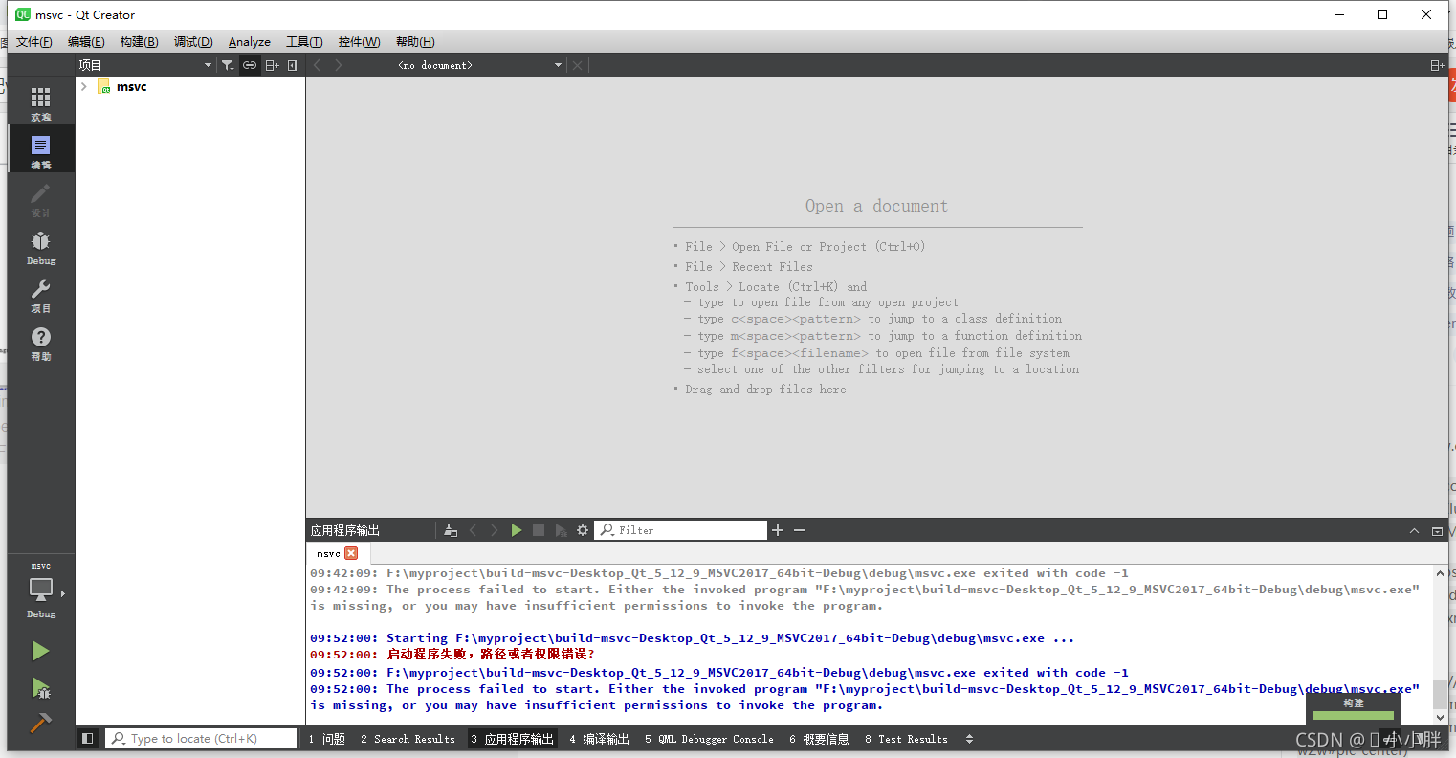The width and height of the screenshot is (1456, 758).
Task: Click filter tree icon in Projects pane
Action: tap(228, 65)
